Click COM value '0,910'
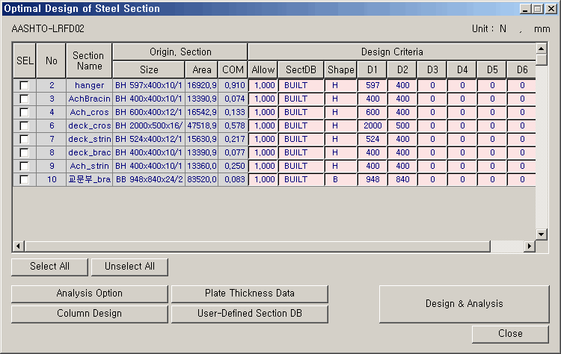The image size is (561, 354). click(233, 85)
